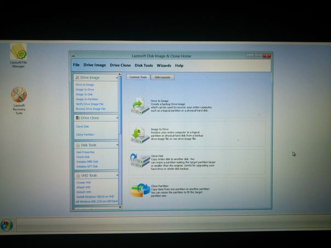Open the Wizards menu
This screenshot has height=248, width=331.
pyautogui.click(x=164, y=66)
